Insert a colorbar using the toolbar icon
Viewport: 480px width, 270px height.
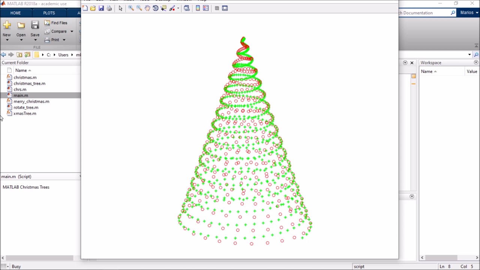(198, 8)
